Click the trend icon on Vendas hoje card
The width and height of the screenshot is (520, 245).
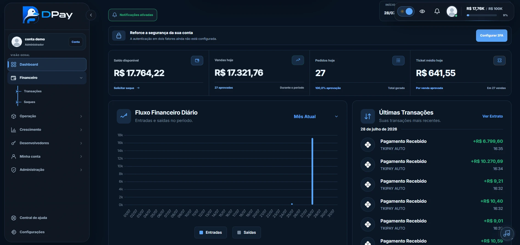point(298,60)
